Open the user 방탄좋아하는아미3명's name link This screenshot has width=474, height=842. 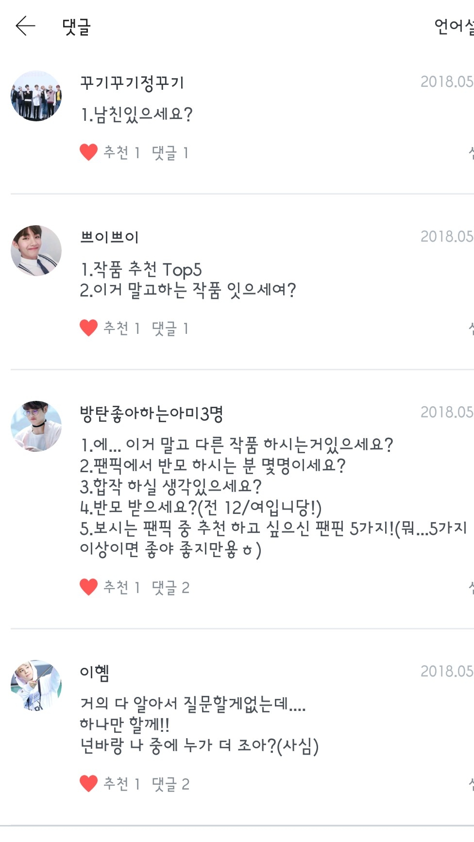152,413
